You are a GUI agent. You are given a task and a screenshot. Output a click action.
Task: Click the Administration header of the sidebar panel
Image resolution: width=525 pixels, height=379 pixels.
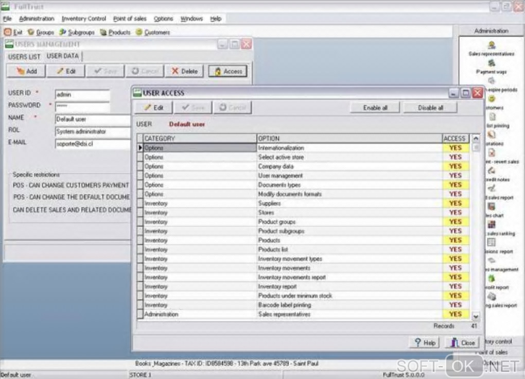coord(491,31)
